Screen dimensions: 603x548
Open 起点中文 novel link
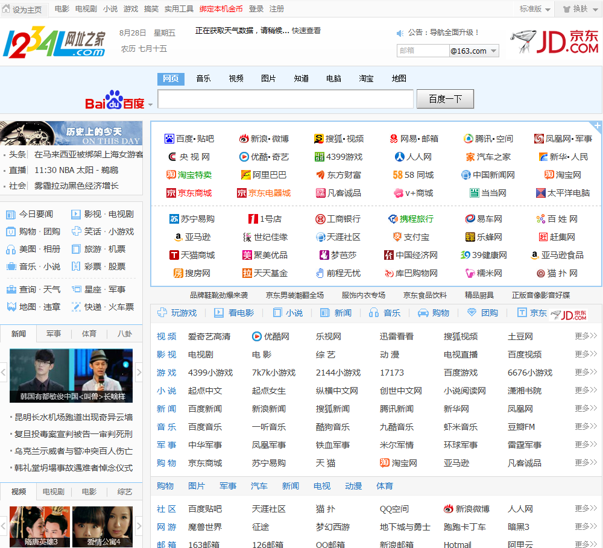tap(205, 391)
